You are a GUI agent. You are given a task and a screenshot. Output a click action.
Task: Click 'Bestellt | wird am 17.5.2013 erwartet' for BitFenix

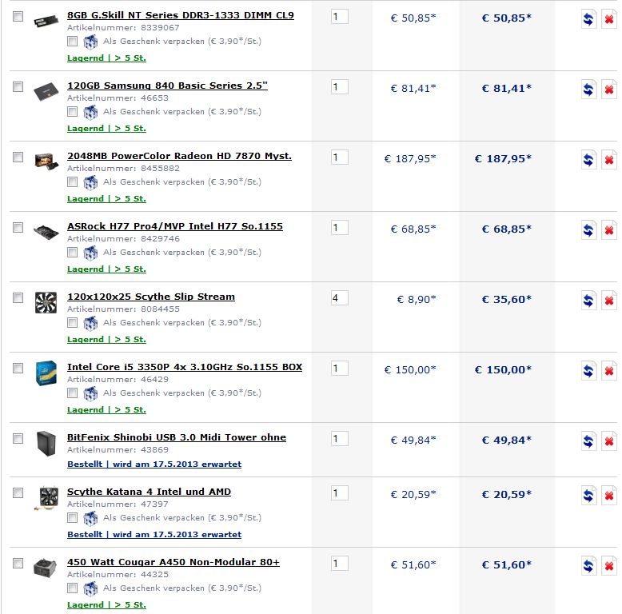(x=154, y=464)
